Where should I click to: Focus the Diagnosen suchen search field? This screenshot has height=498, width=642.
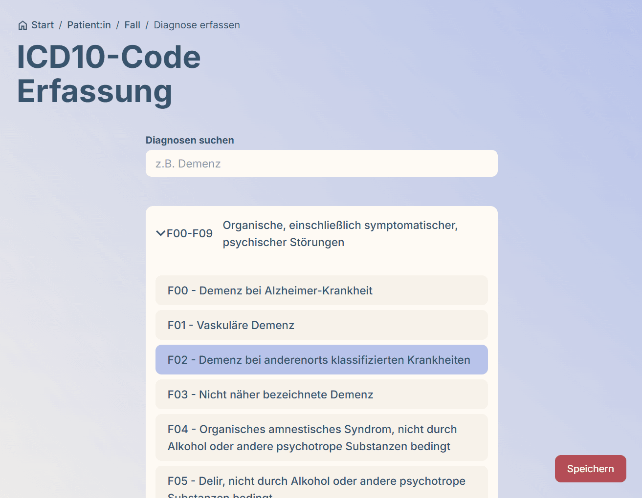pyautogui.click(x=322, y=164)
